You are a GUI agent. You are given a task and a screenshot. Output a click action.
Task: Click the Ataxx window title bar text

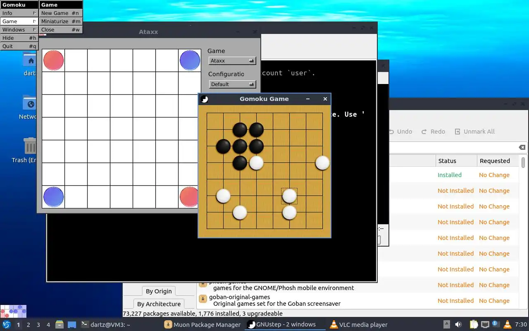(148, 32)
